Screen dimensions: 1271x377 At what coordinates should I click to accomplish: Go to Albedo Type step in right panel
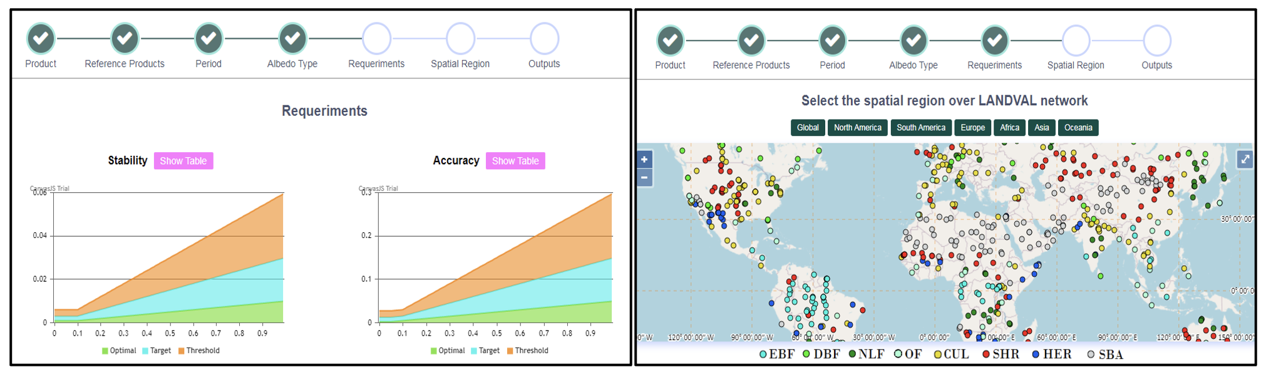(913, 41)
